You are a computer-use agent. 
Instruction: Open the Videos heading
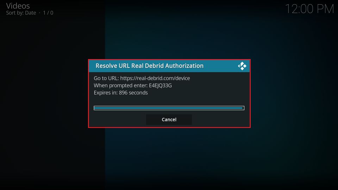[x=18, y=6]
